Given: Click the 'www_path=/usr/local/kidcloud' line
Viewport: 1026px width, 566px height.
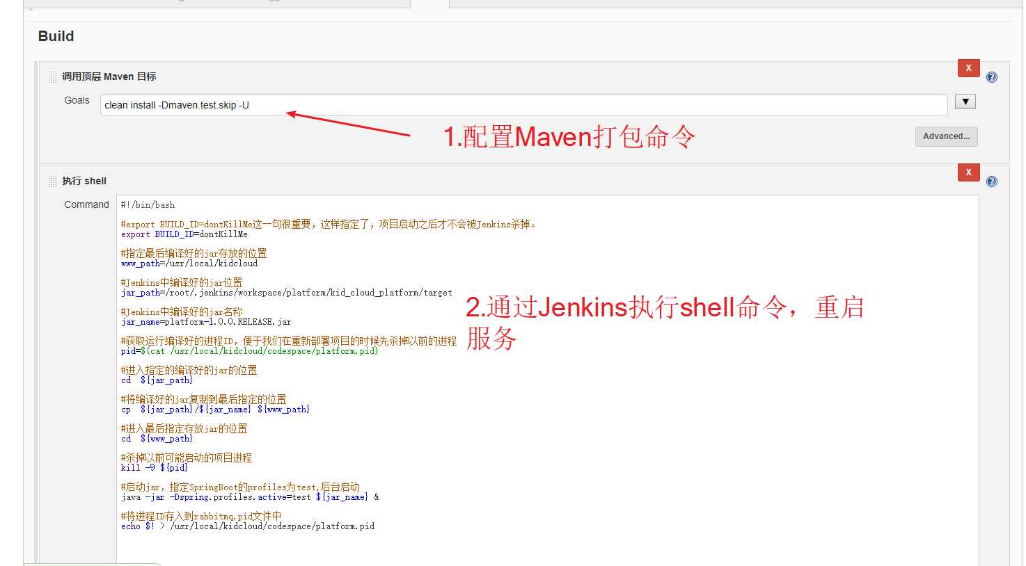Looking at the screenshot, I should point(189,264).
